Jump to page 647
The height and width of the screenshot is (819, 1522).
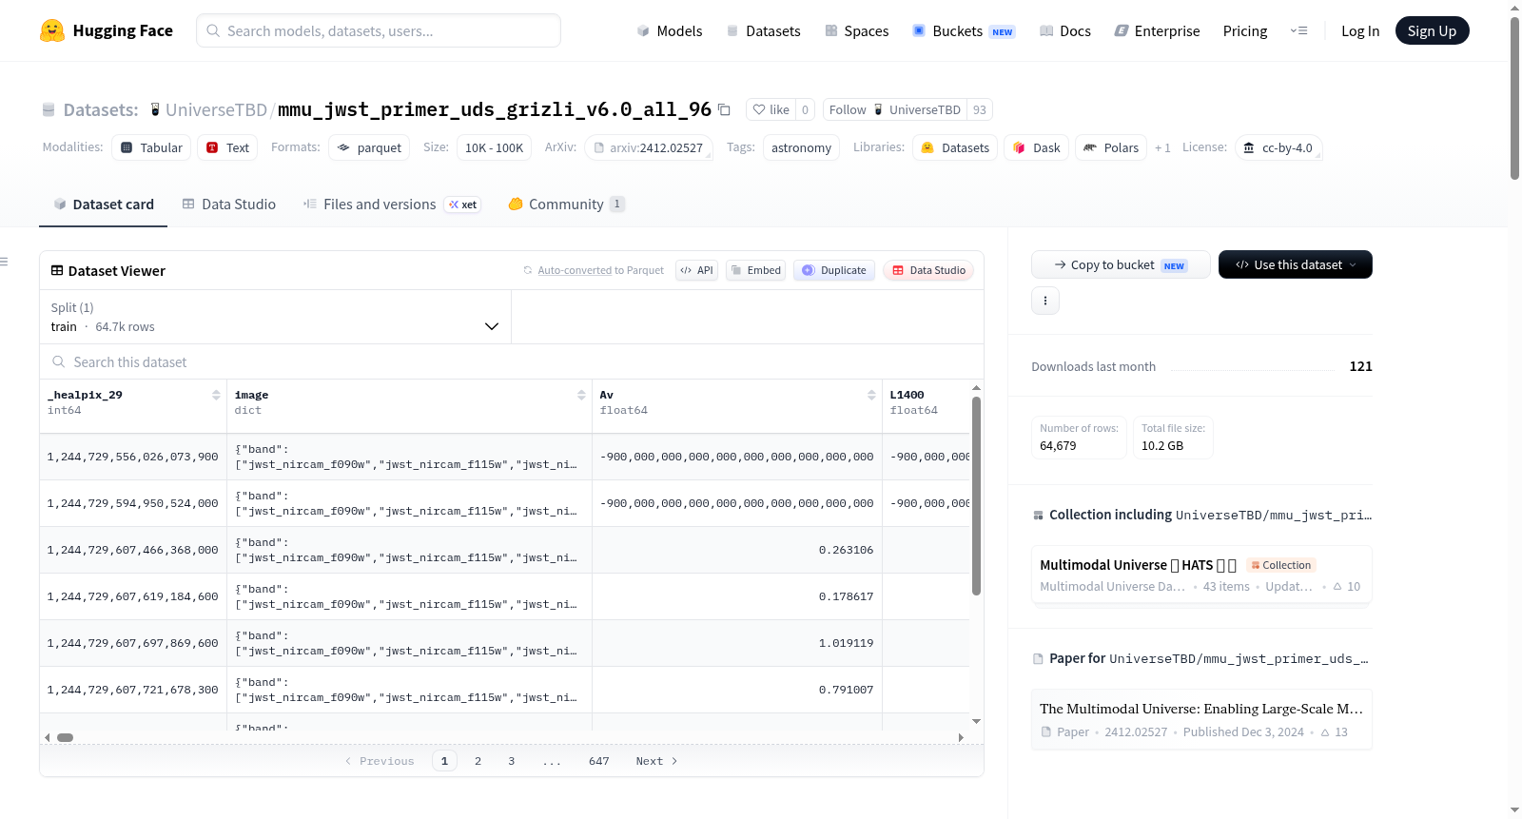click(598, 761)
